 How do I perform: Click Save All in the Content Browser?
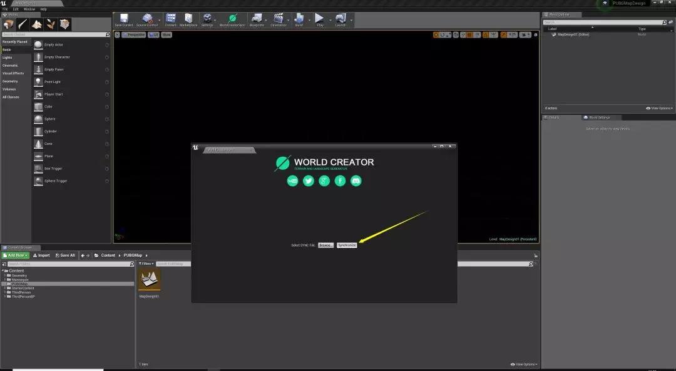65,255
